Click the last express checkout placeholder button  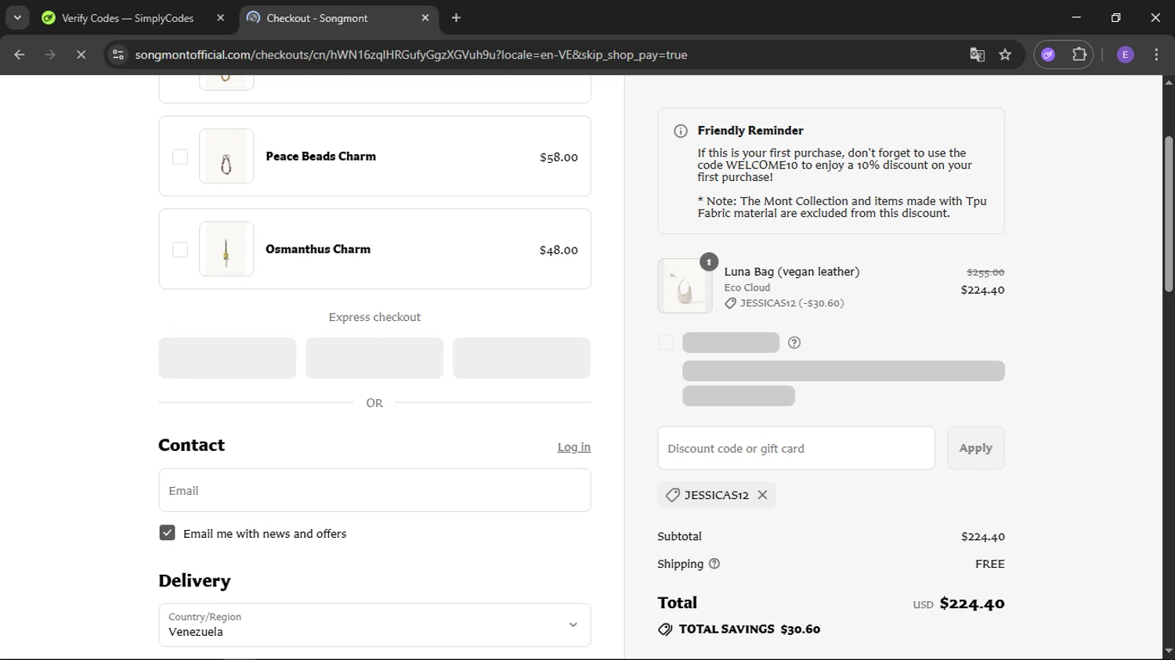point(522,358)
